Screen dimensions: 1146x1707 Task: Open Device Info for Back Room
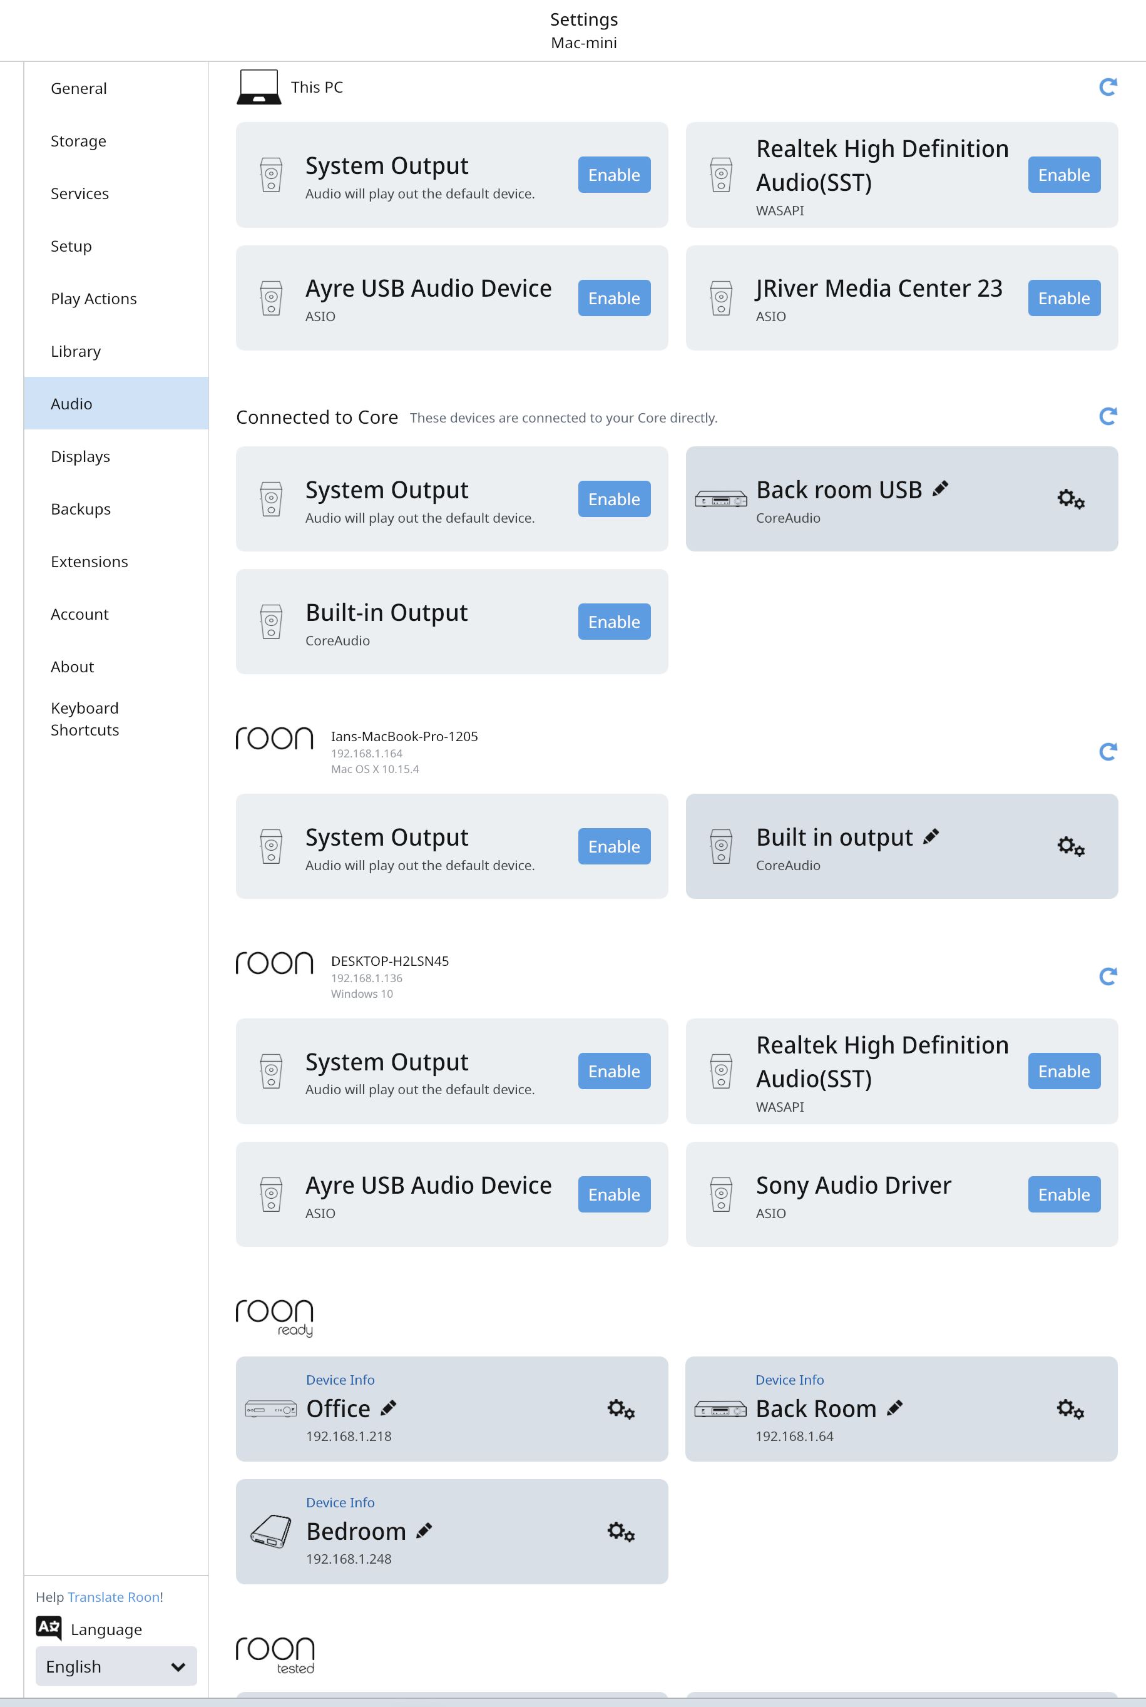tap(789, 1380)
